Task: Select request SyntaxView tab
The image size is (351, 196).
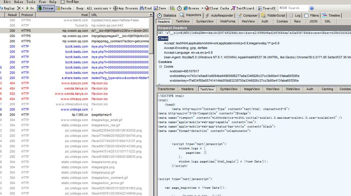Action: [x=205, y=21]
